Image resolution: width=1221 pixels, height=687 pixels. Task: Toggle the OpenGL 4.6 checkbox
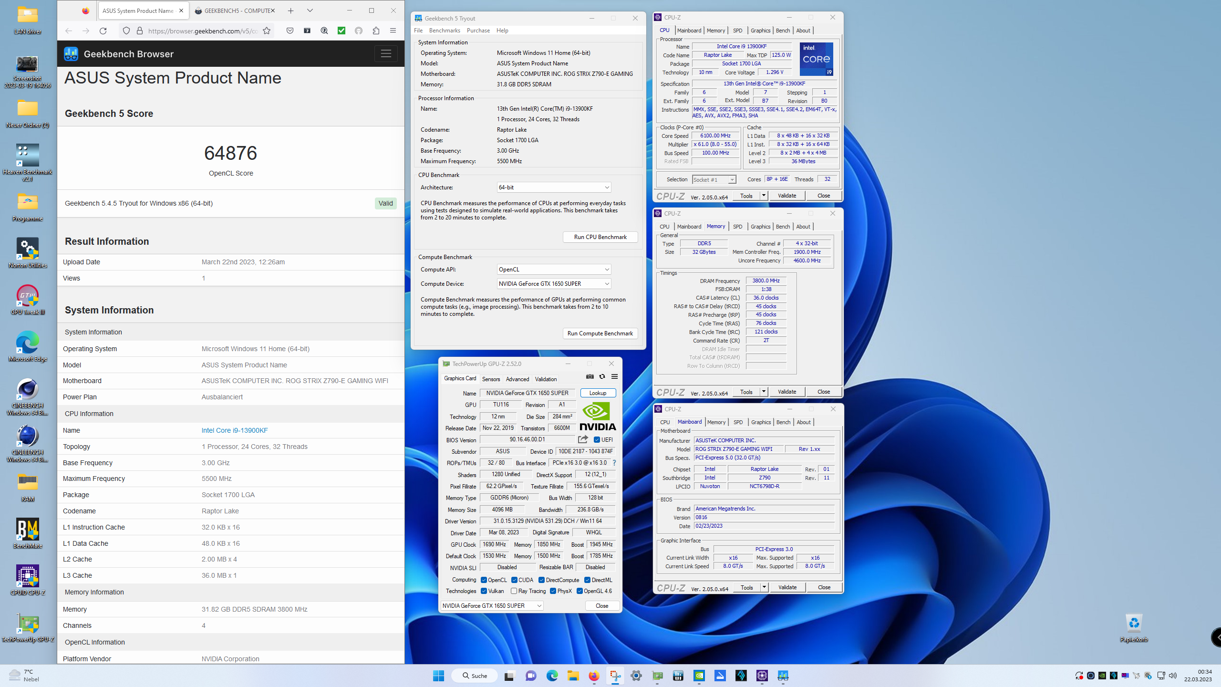tap(579, 591)
